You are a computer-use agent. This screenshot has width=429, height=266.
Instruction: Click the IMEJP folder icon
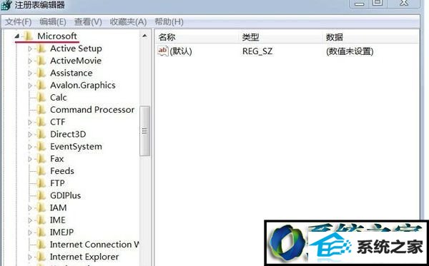[x=41, y=232]
